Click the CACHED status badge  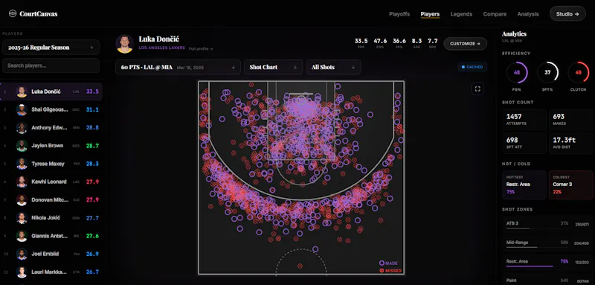click(472, 67)
